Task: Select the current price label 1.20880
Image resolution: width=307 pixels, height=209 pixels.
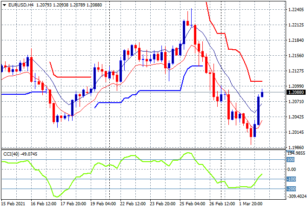Action: [x=296, y=92]
